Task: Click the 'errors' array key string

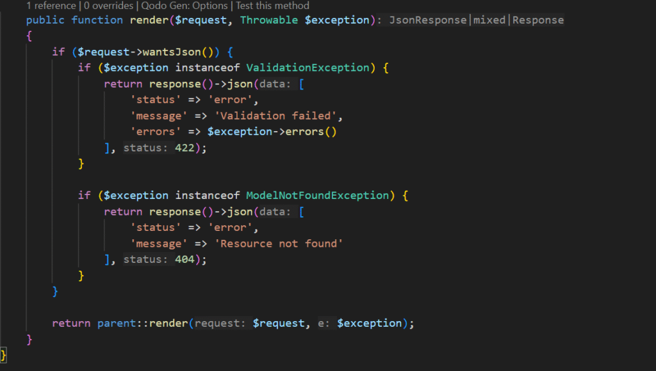Action: tap(153, 132)
